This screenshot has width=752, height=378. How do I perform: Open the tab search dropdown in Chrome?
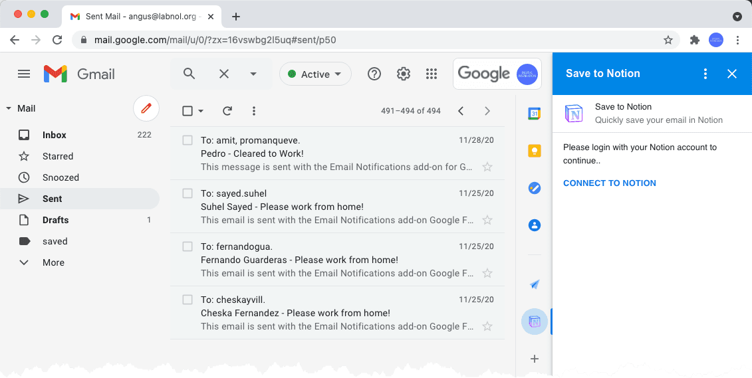coord(737,17)
